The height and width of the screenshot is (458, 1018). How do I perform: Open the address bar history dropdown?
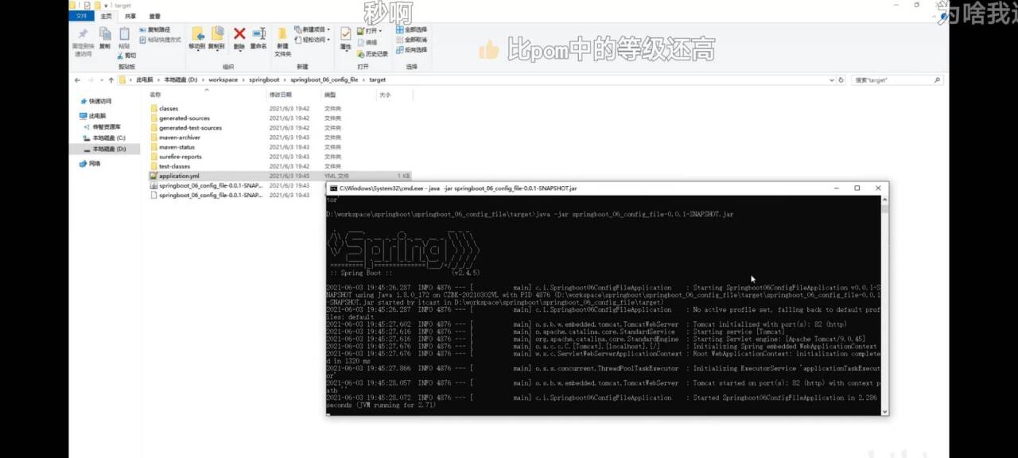(x=830, y=80)
